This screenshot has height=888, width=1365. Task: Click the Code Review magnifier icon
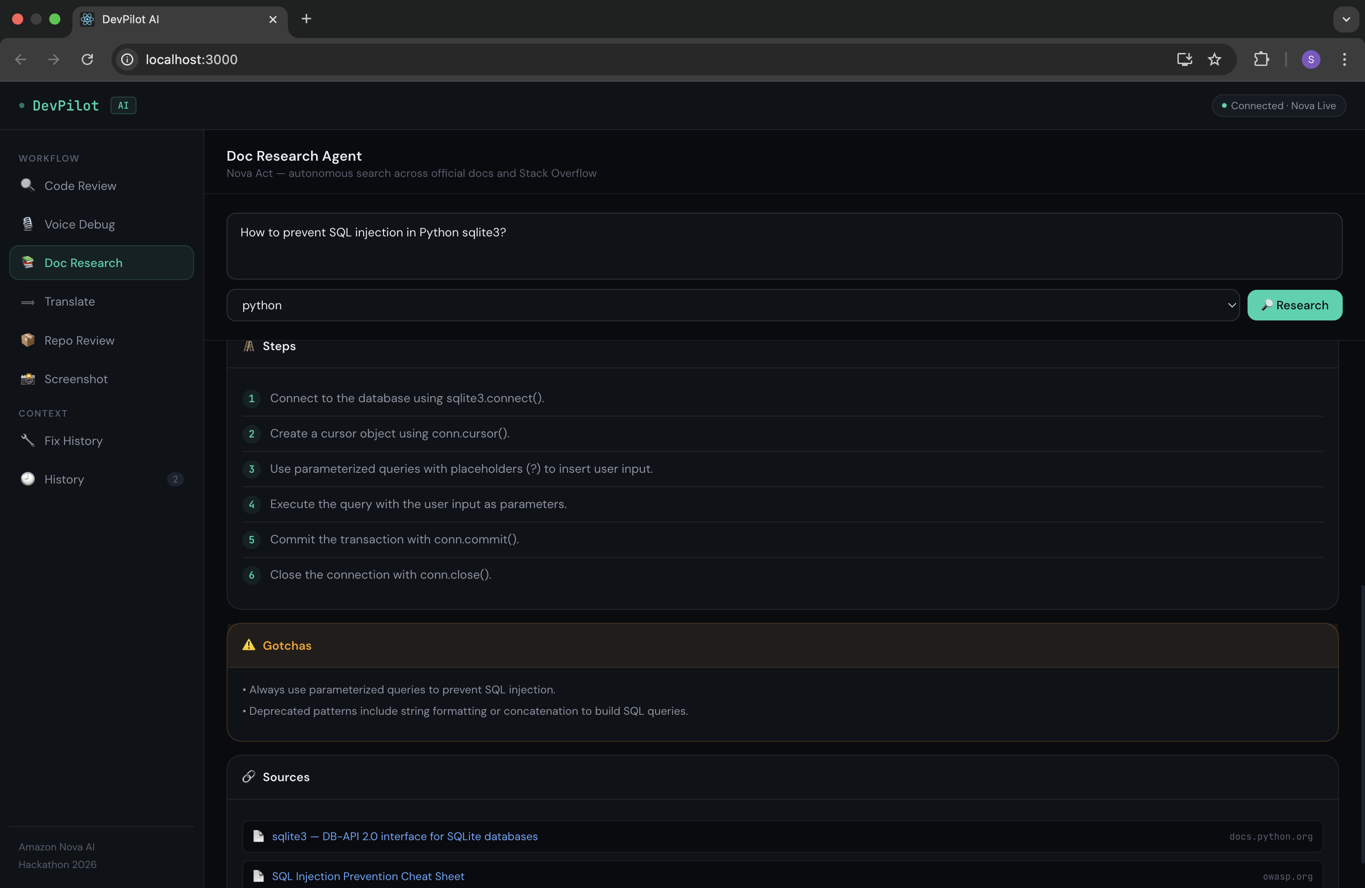(27, 185)
